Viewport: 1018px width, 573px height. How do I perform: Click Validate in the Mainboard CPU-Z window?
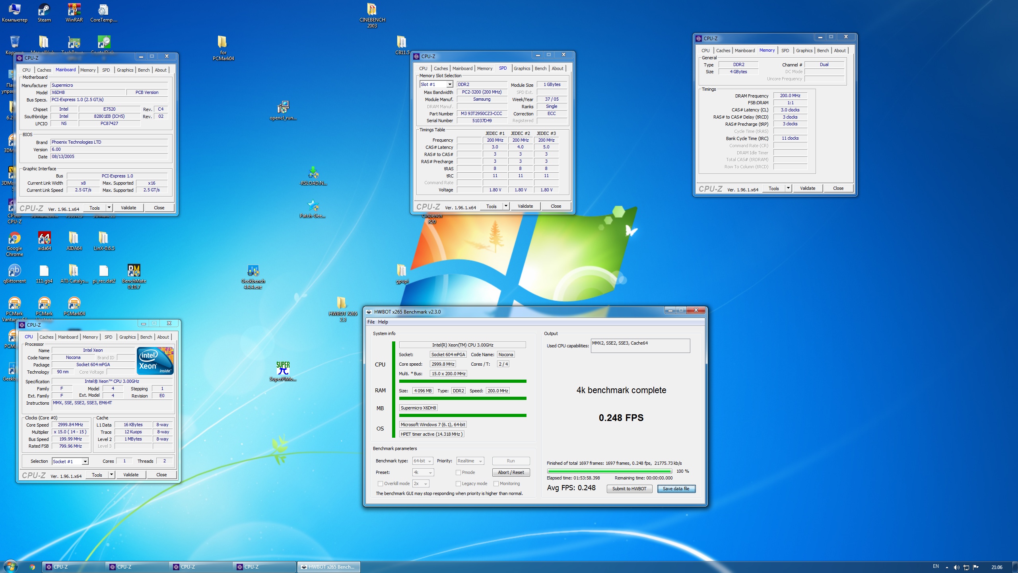coord(128,208)
